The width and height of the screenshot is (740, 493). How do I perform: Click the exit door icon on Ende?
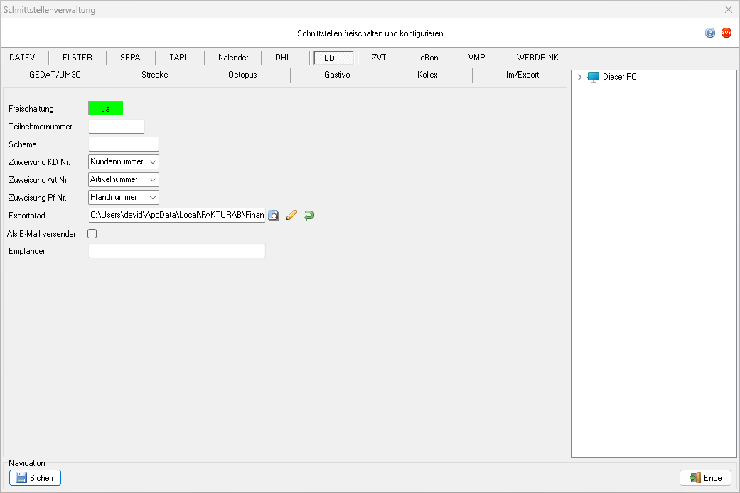694,478
